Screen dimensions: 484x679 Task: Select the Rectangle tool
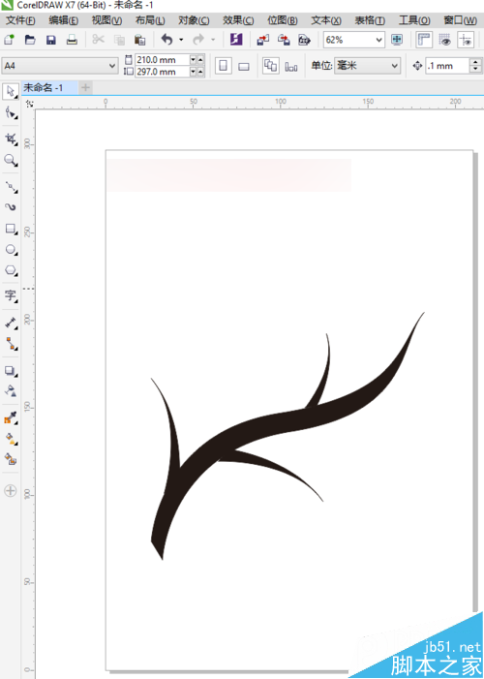(x=11, y=229)
